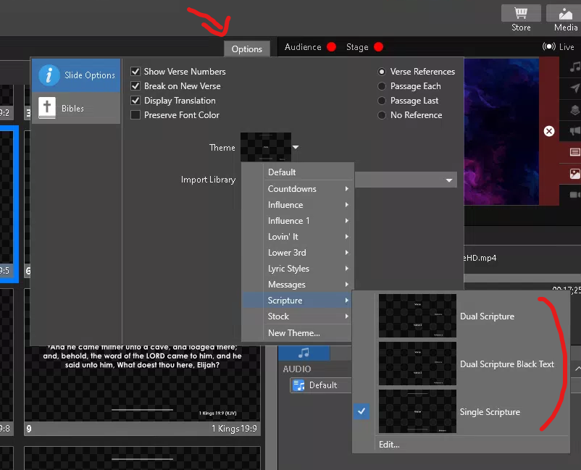Click the Live broadcast icon

549,46
